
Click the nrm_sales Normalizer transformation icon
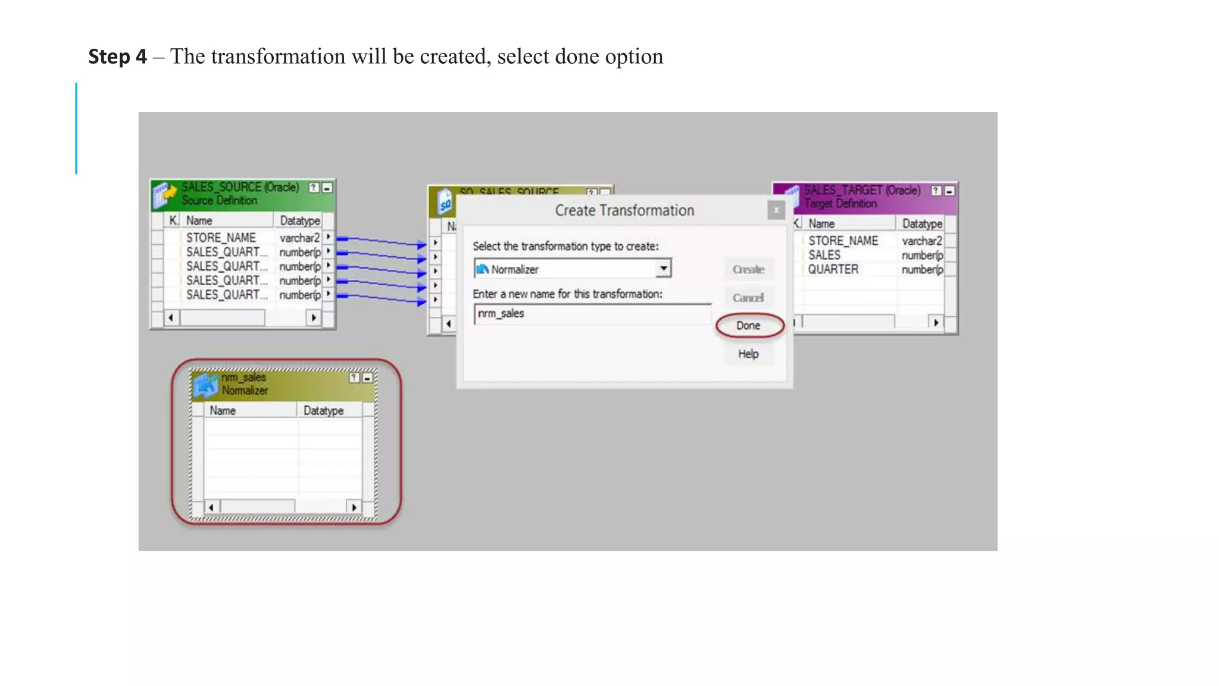205,385
